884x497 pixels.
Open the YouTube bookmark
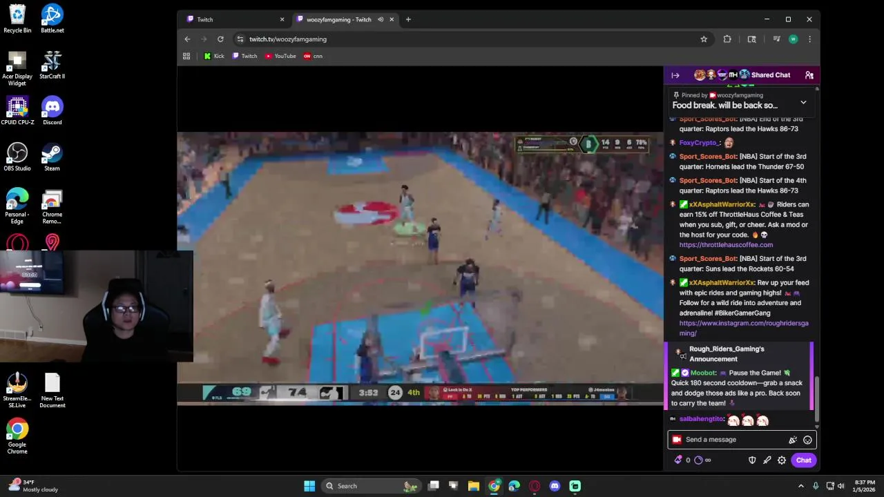280,56
